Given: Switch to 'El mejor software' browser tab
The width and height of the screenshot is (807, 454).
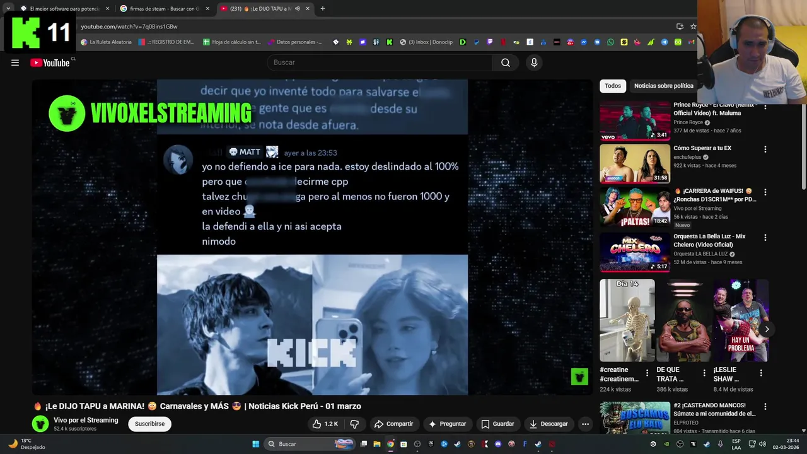Looking at the screenshot, I should pyautogui.click(x=64, y=9).
